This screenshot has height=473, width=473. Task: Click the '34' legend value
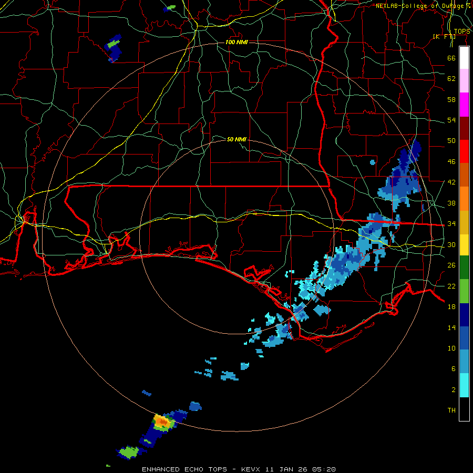pos(451,224)
